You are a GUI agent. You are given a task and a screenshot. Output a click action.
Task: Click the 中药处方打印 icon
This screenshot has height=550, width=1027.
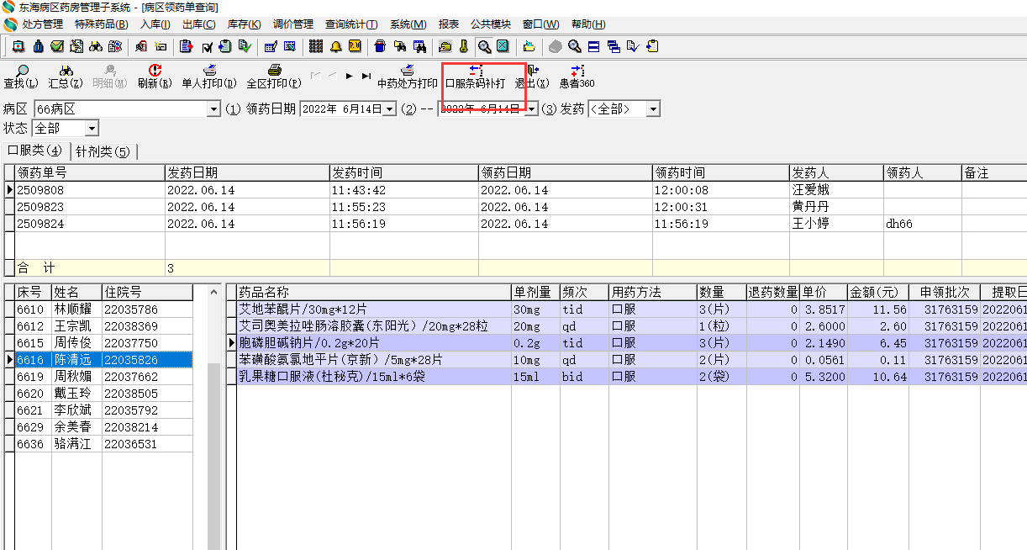pos(408,71)
